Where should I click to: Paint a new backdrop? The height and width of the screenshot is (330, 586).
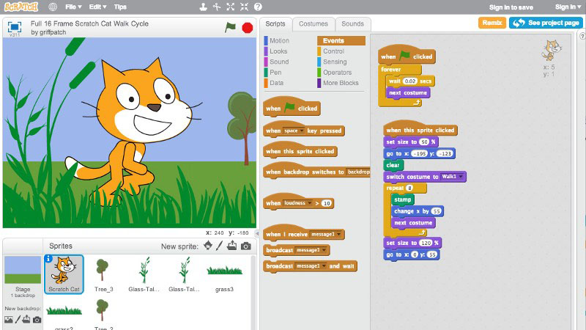[18, 320]
